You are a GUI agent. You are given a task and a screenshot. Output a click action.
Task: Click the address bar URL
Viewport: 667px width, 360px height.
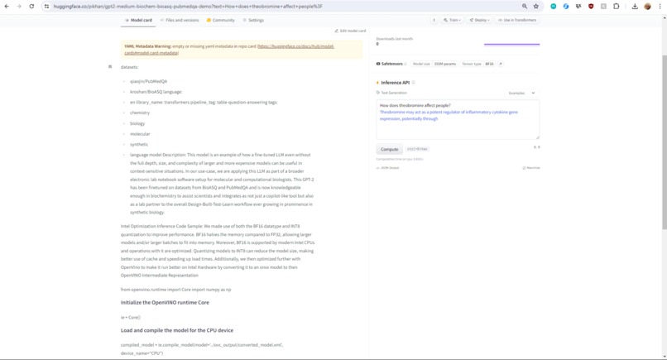click(x=188, y=7)
